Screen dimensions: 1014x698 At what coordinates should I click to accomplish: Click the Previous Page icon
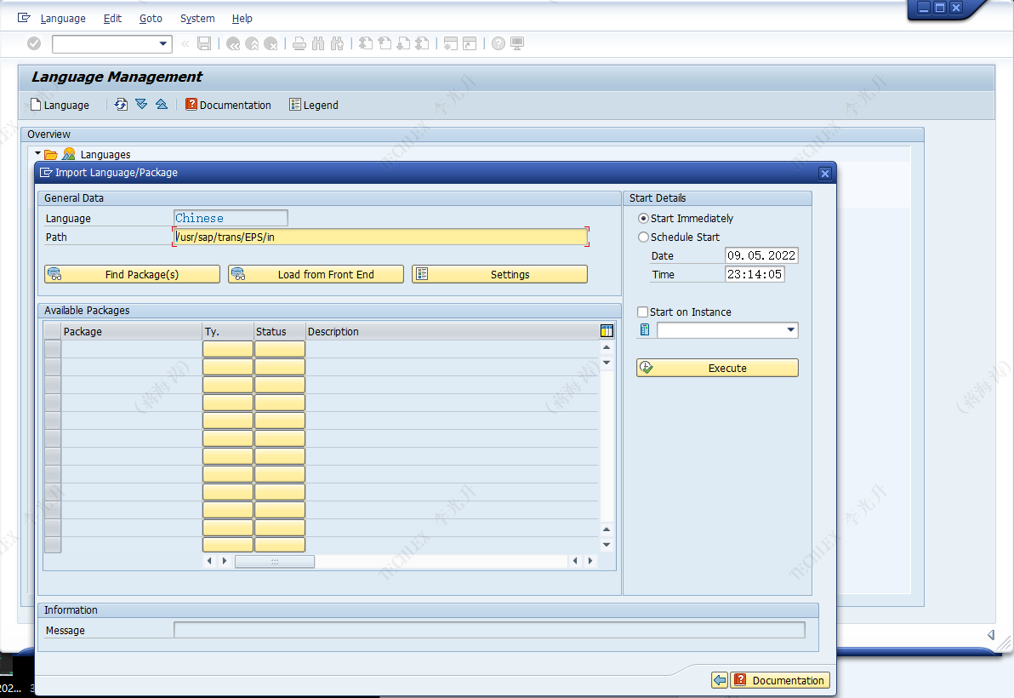point(385,43)
